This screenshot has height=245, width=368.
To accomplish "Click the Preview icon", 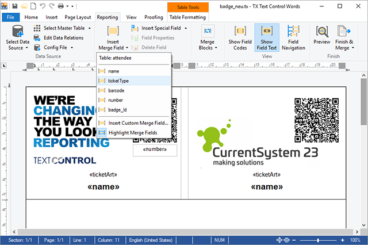I will pos(322,32).
